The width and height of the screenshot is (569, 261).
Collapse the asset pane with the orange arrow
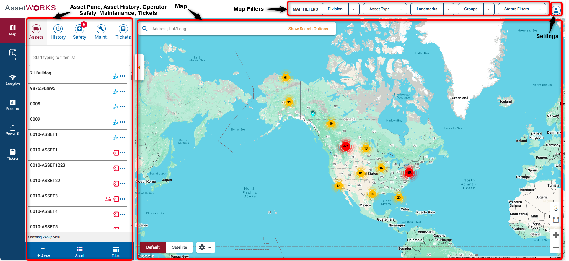coord(139,67)
